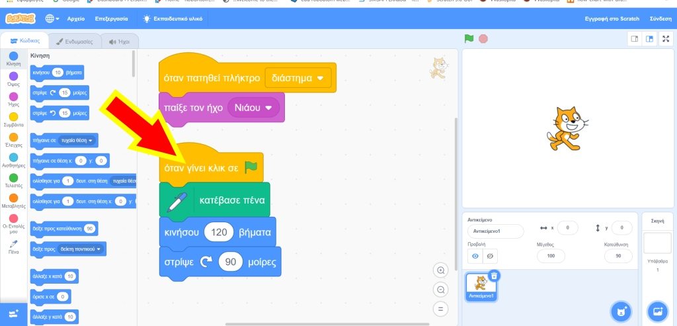Reset the workspace zoom to default
Image resolution: width=677 pixels, height=326 pixels.
(440, 309)
